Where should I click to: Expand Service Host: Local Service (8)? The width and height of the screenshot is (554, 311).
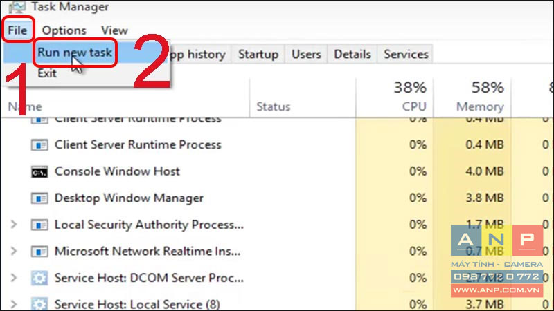tap(13, 304)
